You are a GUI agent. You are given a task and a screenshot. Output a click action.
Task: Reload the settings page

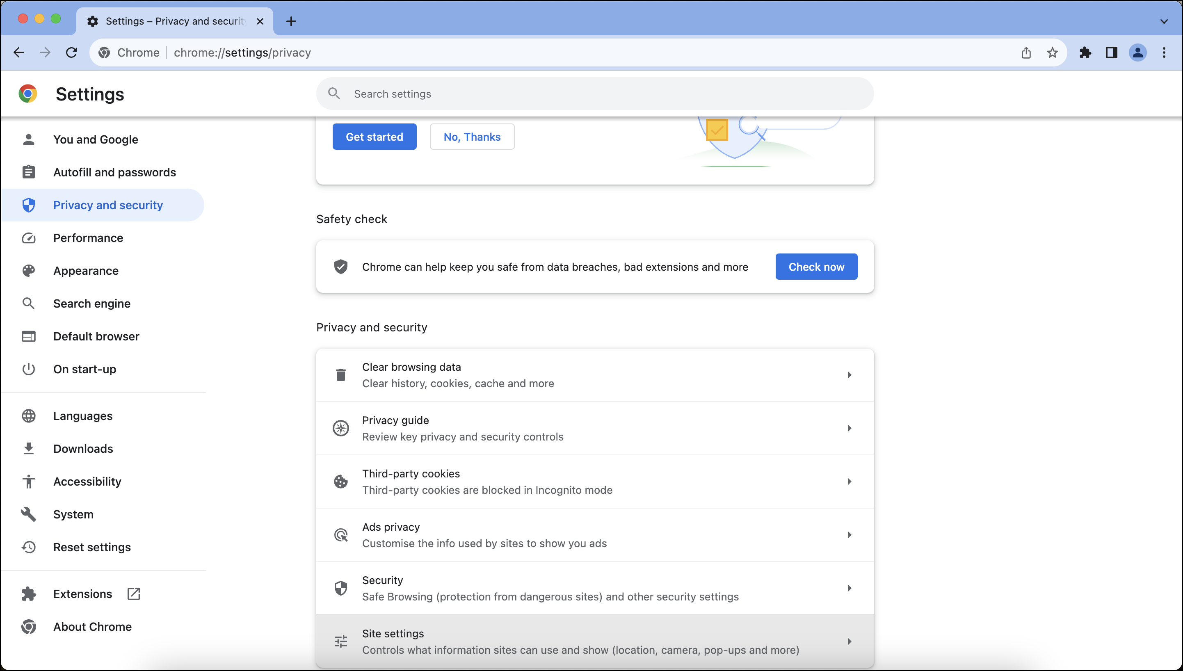pos(71,52)
